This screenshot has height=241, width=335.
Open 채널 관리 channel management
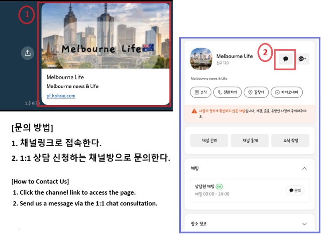[x=209, y=141]
